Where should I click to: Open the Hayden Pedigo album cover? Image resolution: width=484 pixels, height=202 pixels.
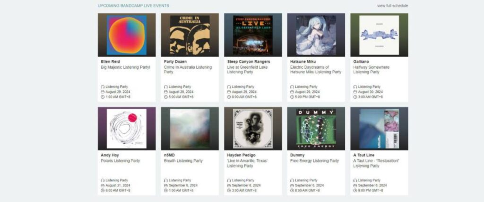253,129
